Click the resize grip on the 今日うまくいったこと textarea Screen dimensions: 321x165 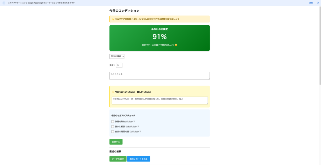click(x=207, y=103)
